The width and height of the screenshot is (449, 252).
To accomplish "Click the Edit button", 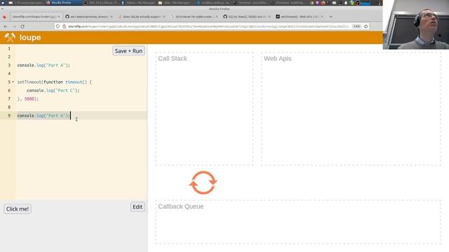I will pos(138,207).
